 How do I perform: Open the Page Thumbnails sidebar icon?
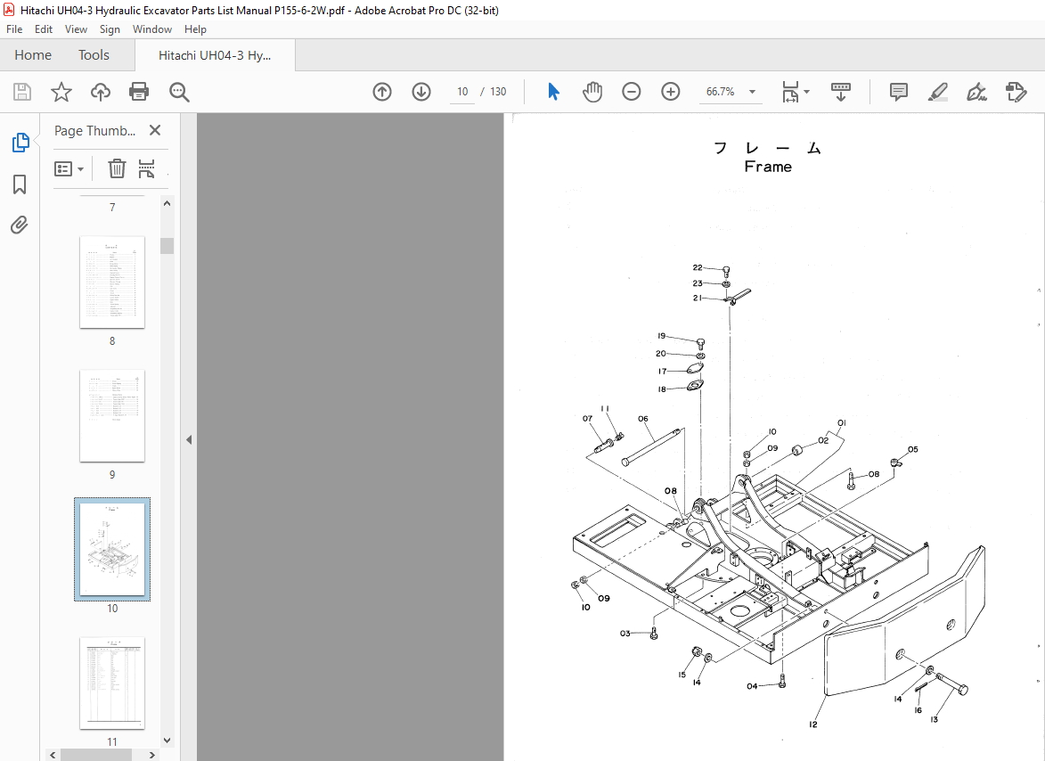click(20, 143)
